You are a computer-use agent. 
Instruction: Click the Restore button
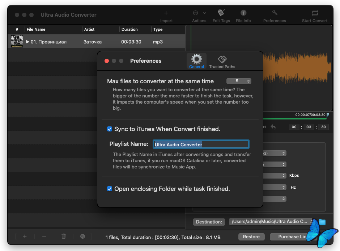pyautogui.click(x=251, y=237)
